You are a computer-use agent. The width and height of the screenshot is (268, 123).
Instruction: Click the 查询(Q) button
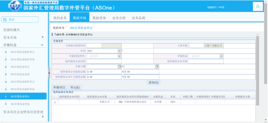154,83
